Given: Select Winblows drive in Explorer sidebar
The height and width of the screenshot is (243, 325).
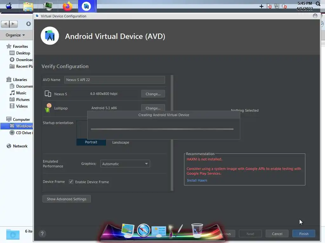Looking at the screenshot, I should coord(17,126).
